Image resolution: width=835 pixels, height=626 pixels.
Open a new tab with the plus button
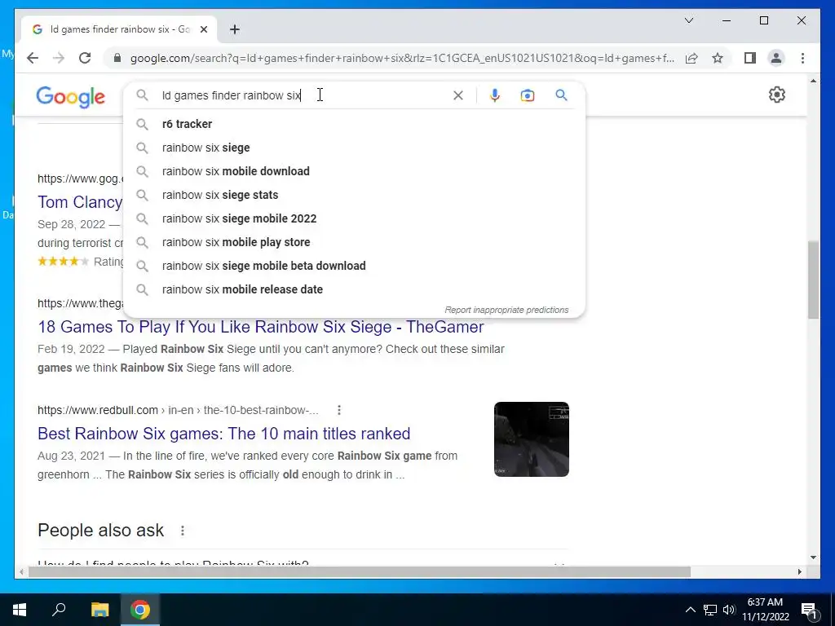(x=235, y=29)
